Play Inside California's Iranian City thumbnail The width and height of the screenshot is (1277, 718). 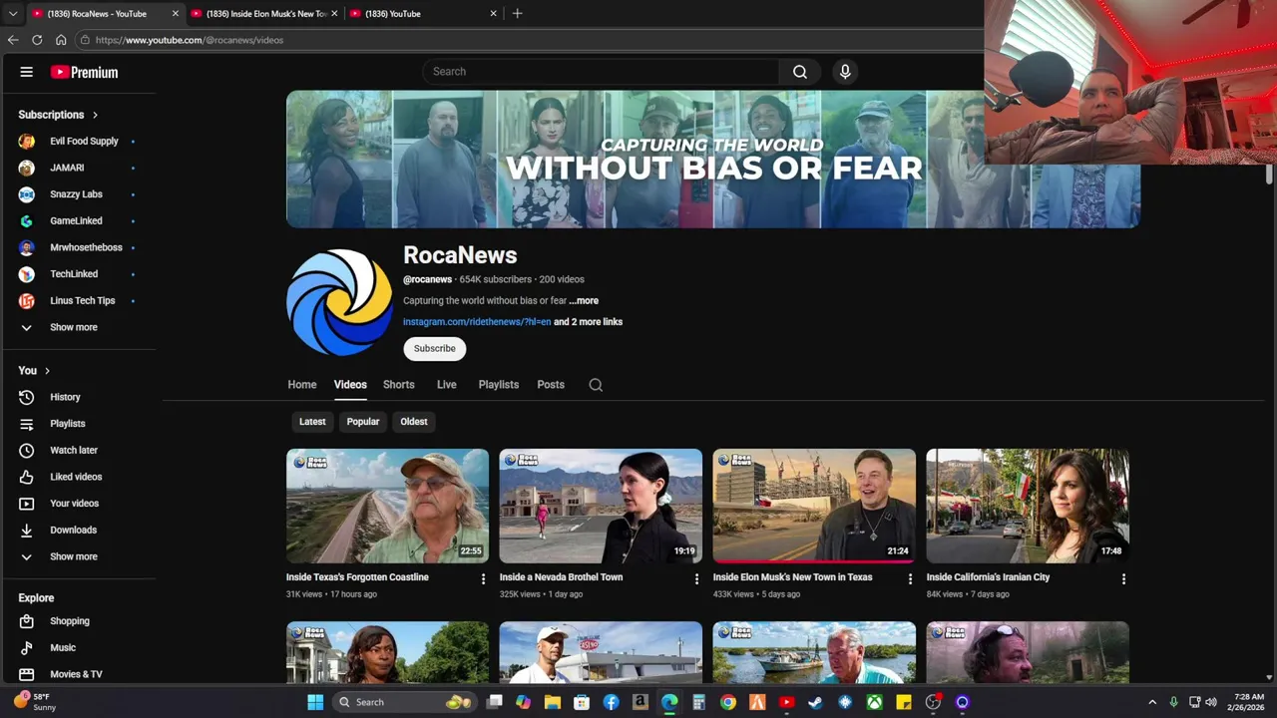point(1028,507)
